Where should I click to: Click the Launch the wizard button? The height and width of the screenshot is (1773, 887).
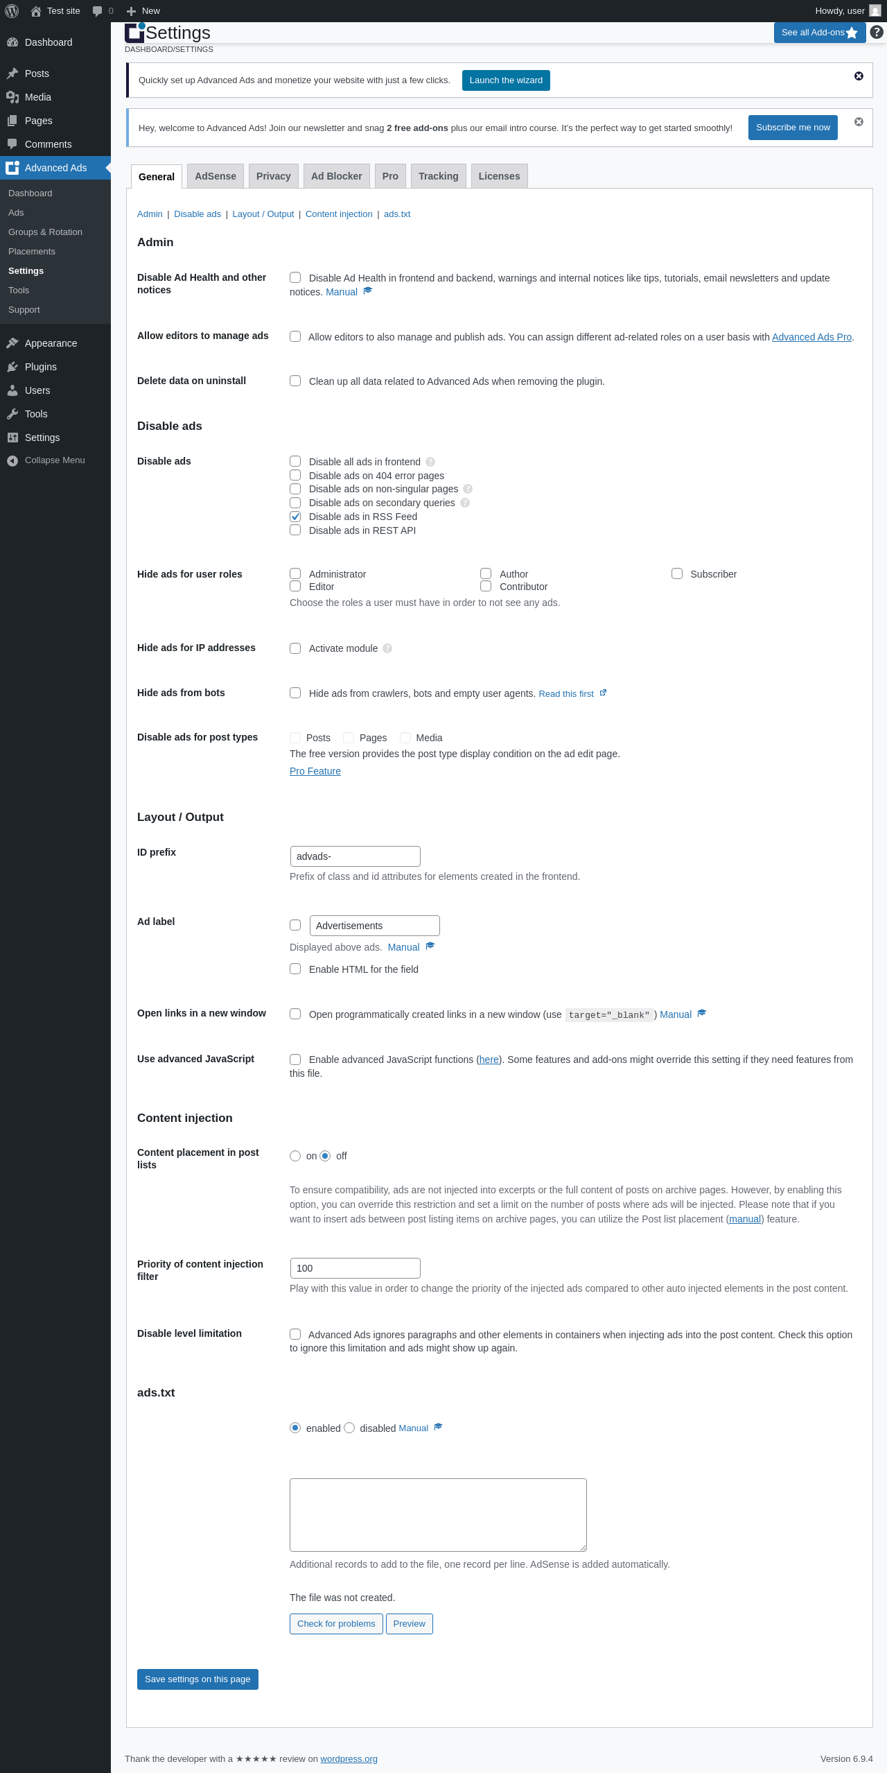[506, 80]
